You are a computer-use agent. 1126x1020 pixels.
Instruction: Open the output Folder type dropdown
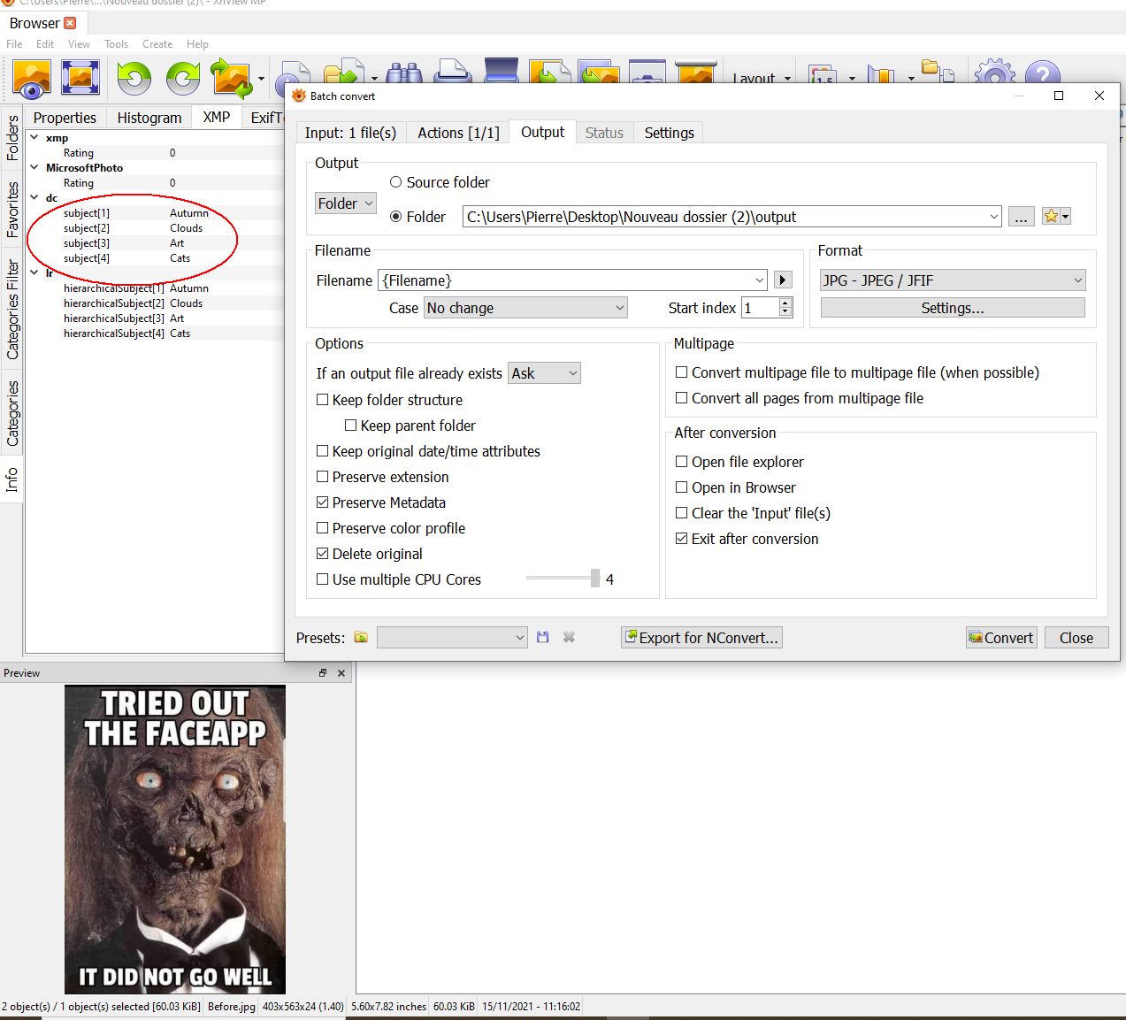346,203
